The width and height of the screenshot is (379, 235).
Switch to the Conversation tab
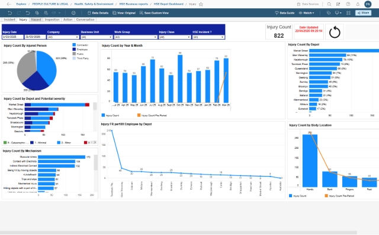tap(85, 19)
